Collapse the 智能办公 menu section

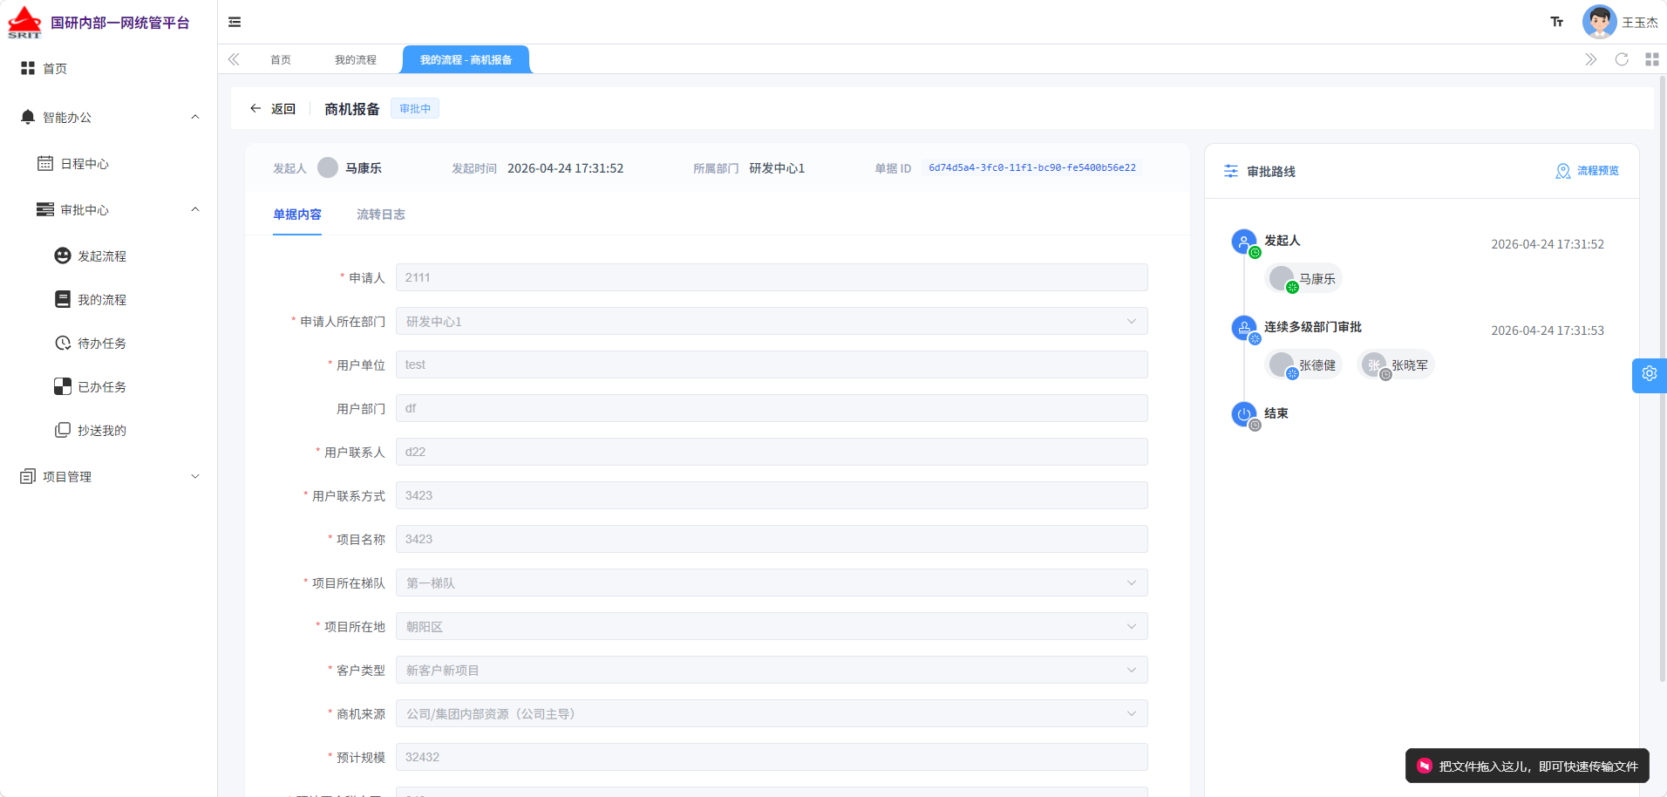tap(195, 117)
